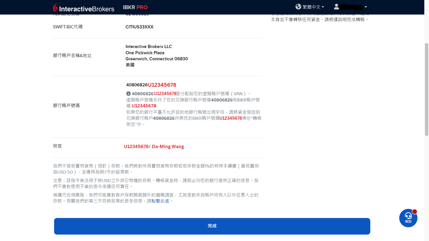This screenshot has height=241, width=429.
Task: Click the info icon beside the VAN explanation
Action: point(128,93)
